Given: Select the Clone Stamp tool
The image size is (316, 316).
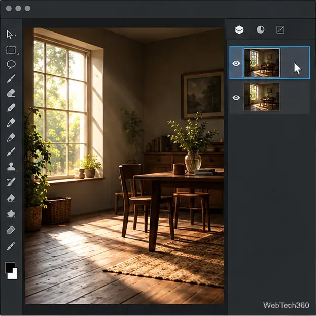Looking at the screenshot, I should coord(11,167).
